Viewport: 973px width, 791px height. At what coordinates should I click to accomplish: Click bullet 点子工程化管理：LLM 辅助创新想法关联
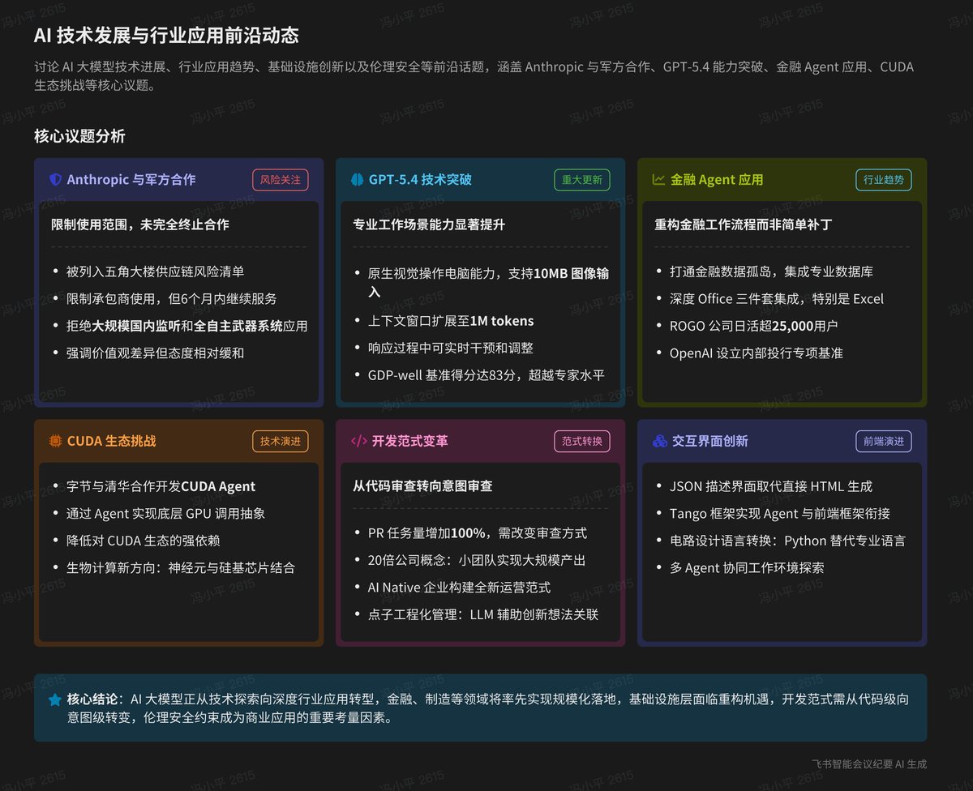point(483,614)
